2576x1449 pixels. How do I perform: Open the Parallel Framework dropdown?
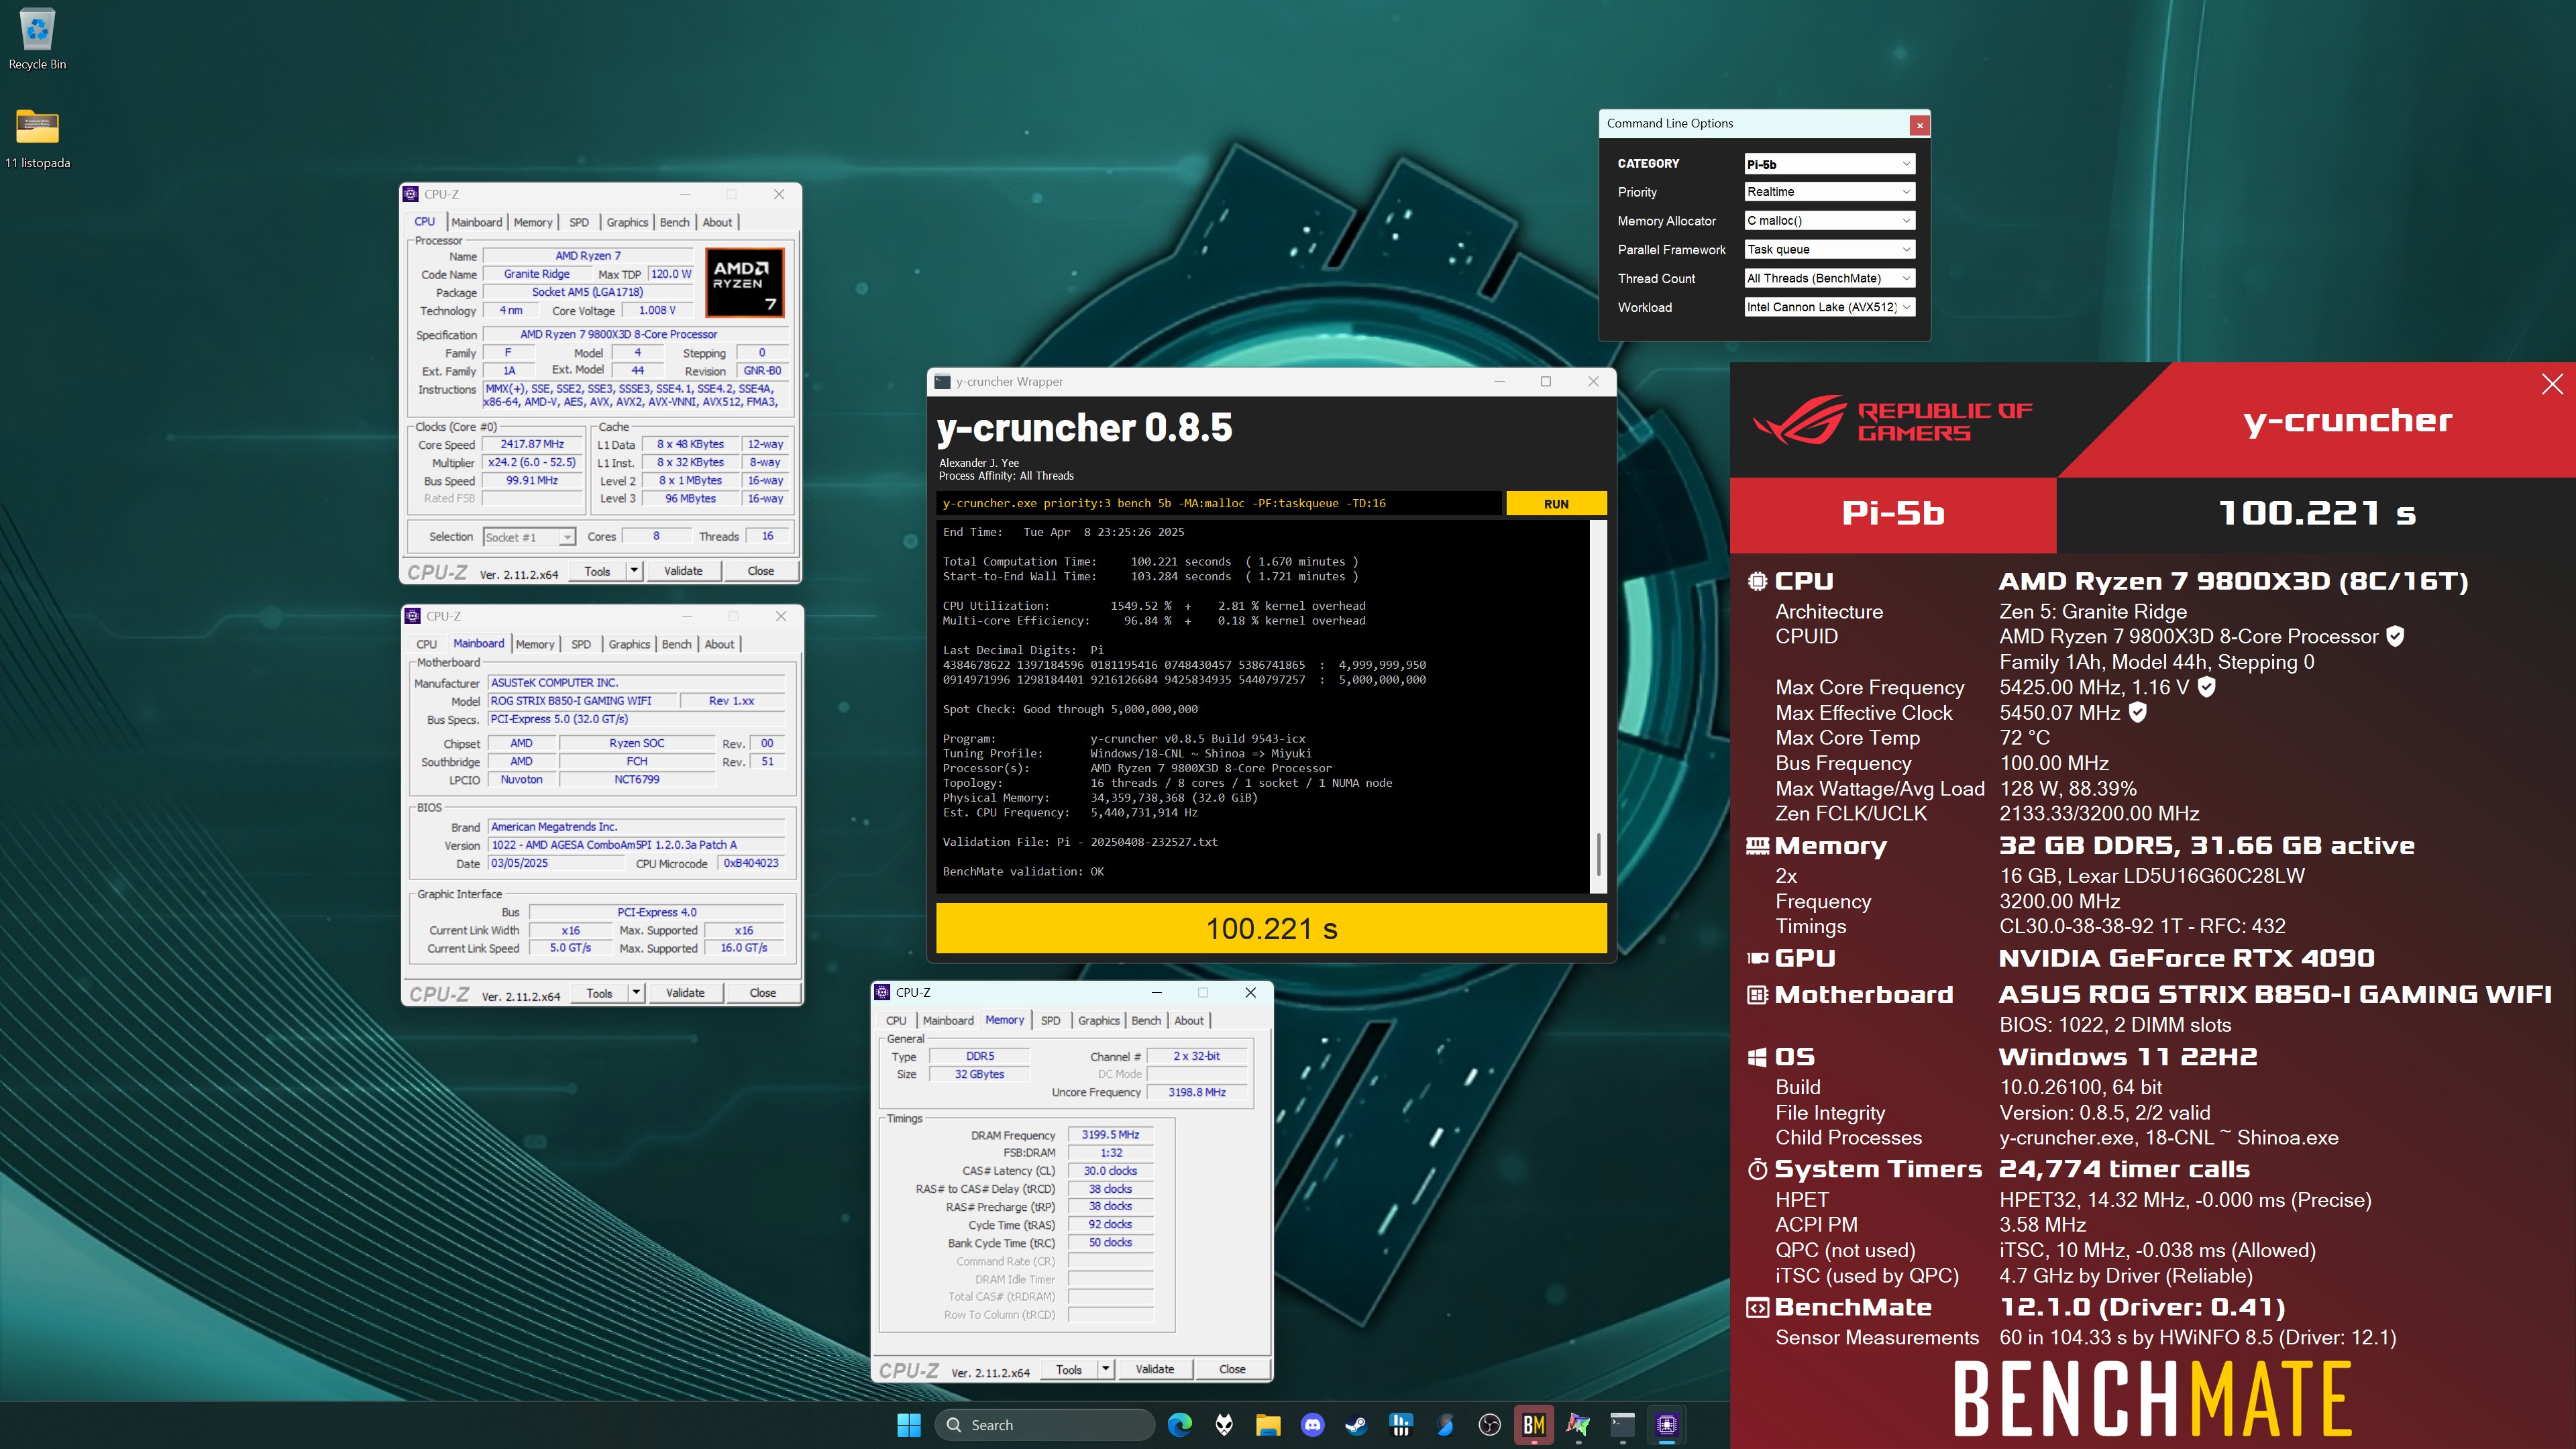[1829, 250]
